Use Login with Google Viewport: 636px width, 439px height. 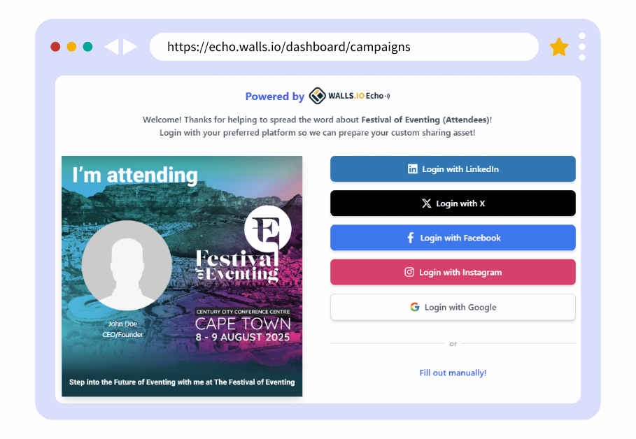point(453,307)
